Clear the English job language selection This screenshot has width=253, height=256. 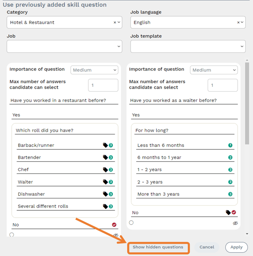click(238, 22)
